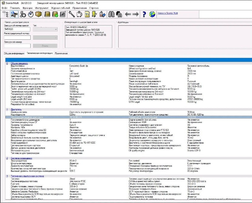252x203 pixels.
Task: Open the cardboard box package icon
Action: (39, 14)
